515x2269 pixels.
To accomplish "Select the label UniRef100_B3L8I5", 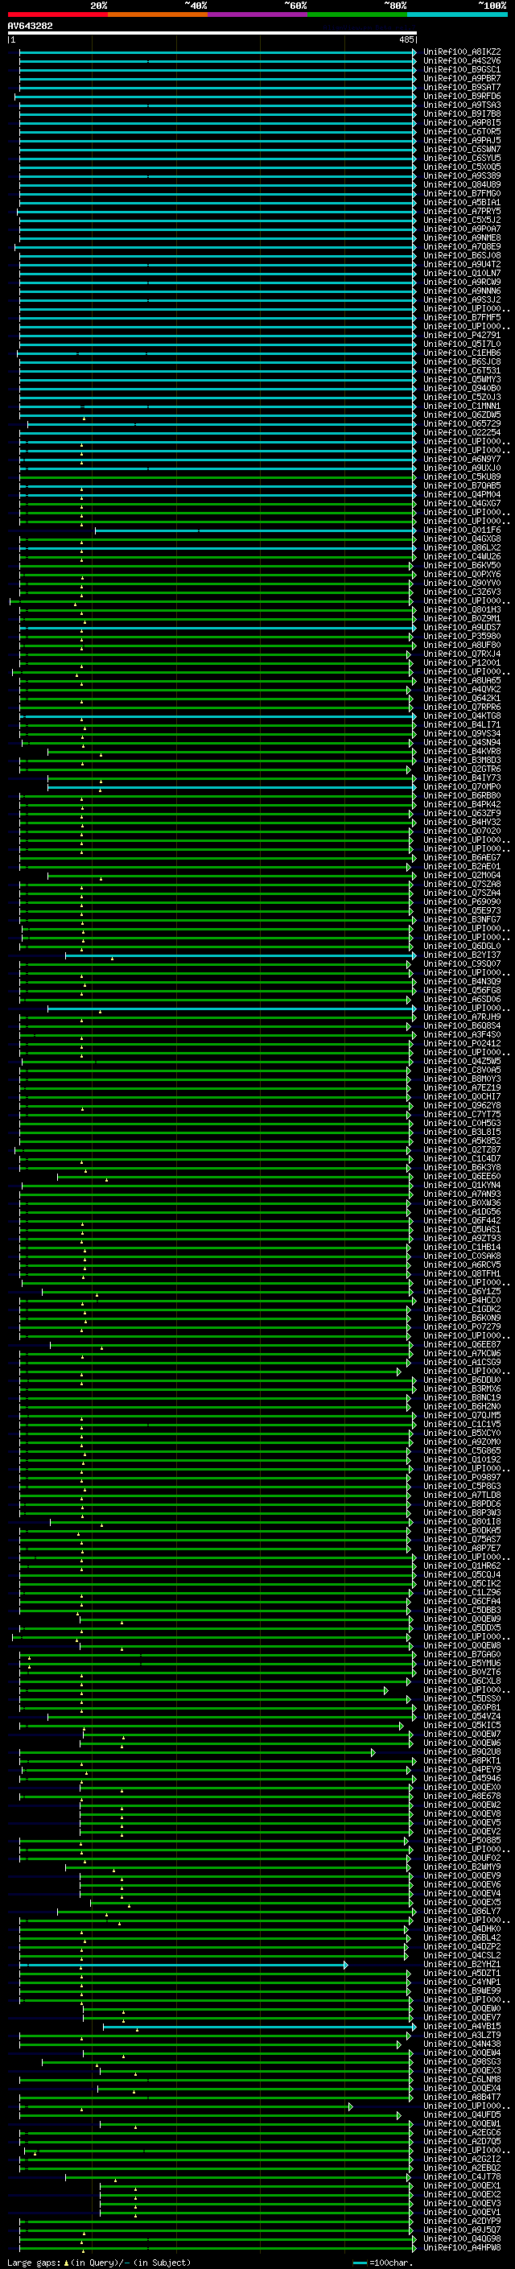I will [462, 1132].
